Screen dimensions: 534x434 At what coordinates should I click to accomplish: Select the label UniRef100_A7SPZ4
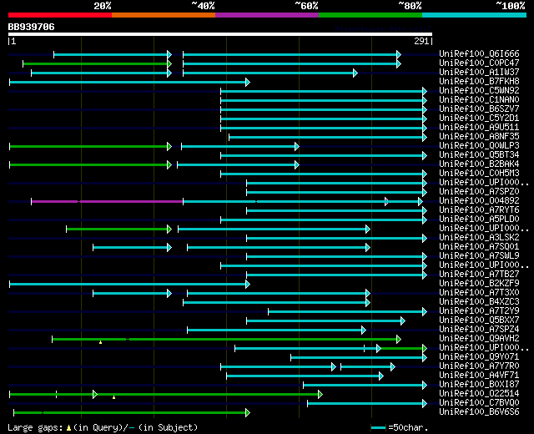click(x=479, y=330)
